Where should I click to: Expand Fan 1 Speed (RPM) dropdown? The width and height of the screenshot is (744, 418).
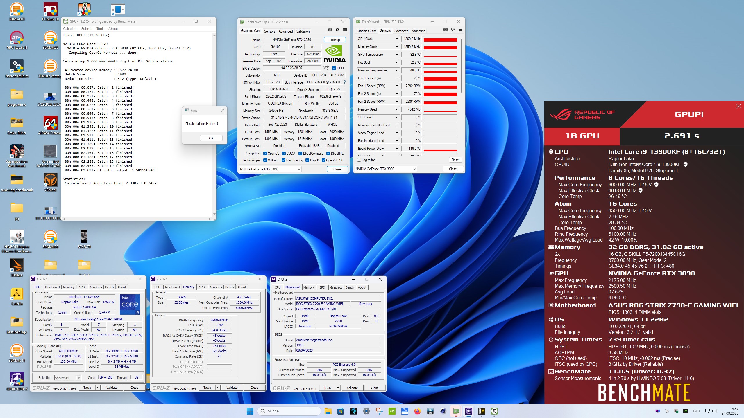click(x=396, y=86)
